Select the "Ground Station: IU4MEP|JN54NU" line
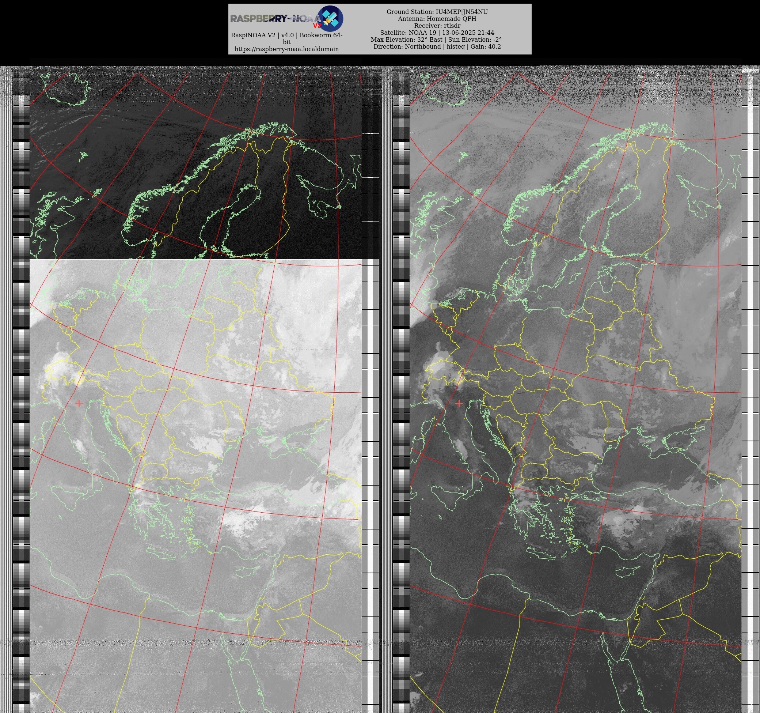The image size is (760, 713). (x=437, y=12)
